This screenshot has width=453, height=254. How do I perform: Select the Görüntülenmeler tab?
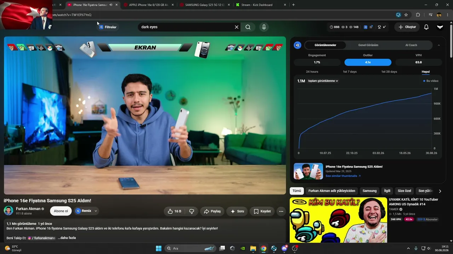coord(325,45)
